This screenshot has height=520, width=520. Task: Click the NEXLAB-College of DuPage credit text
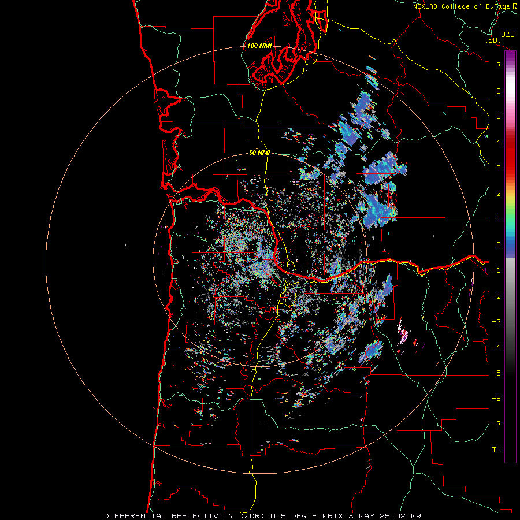(466, 6)
